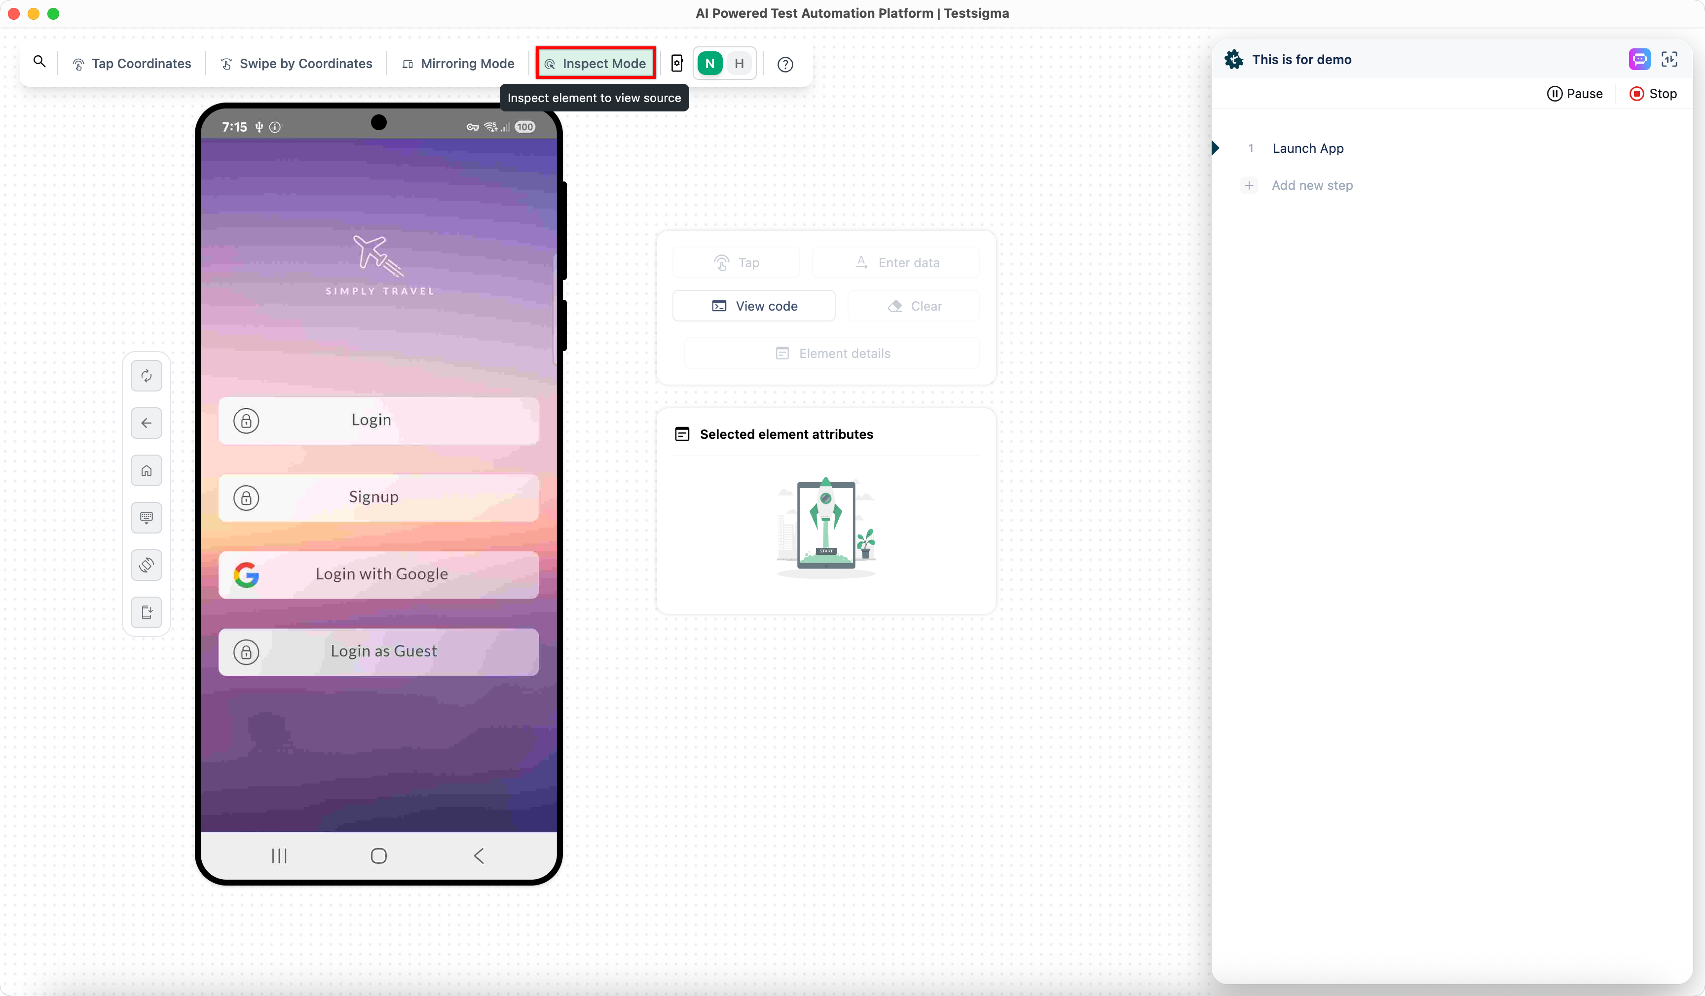Open the purple chat assistant icon
The width and height of the screenshot is (1705, 996).
1639,60
